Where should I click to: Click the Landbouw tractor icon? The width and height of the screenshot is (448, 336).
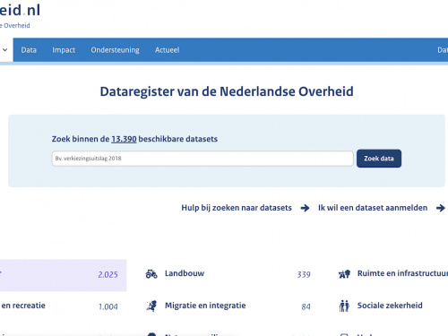pos(151,273)
